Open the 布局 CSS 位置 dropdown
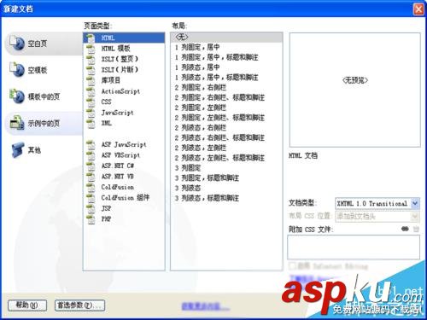This screenshot has width=427, height=320. (377, 217)
